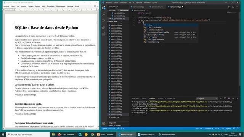Collapse the open editors section in Explorer

click(x=118, y=10)
